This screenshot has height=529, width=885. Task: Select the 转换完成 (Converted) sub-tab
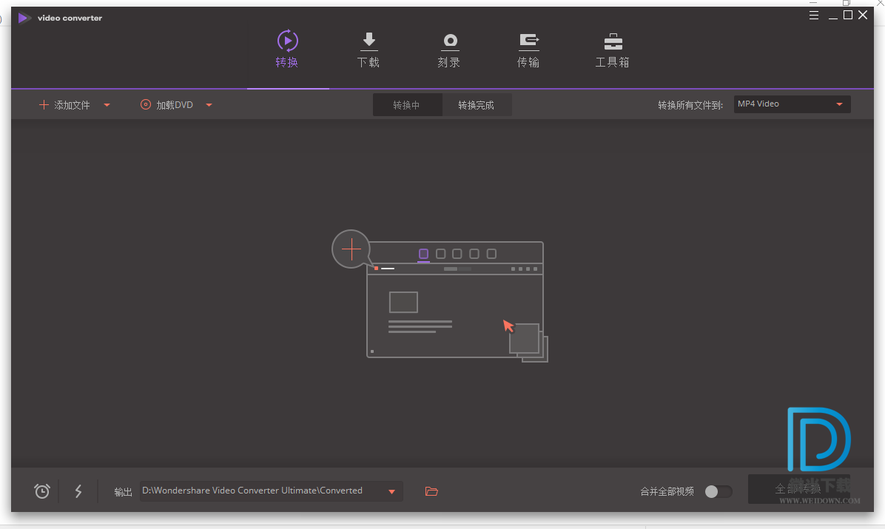pyautogui.click(x=477, y=105)
